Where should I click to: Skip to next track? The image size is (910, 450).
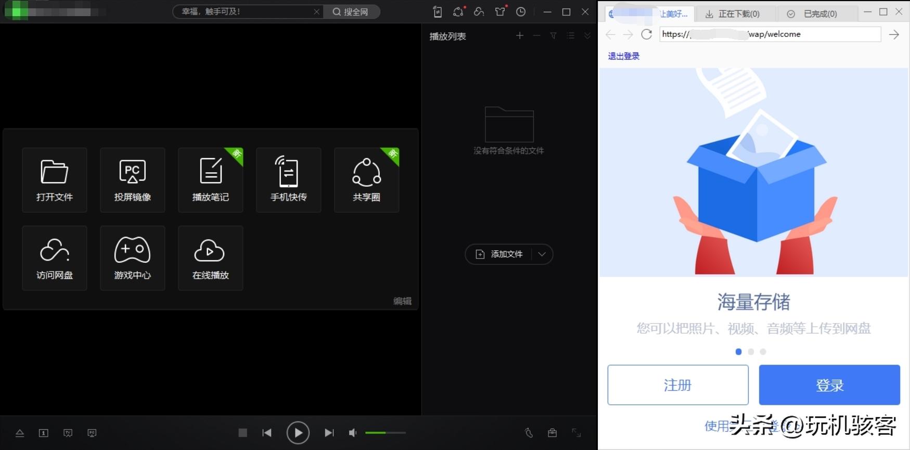(x=329, y=433)
